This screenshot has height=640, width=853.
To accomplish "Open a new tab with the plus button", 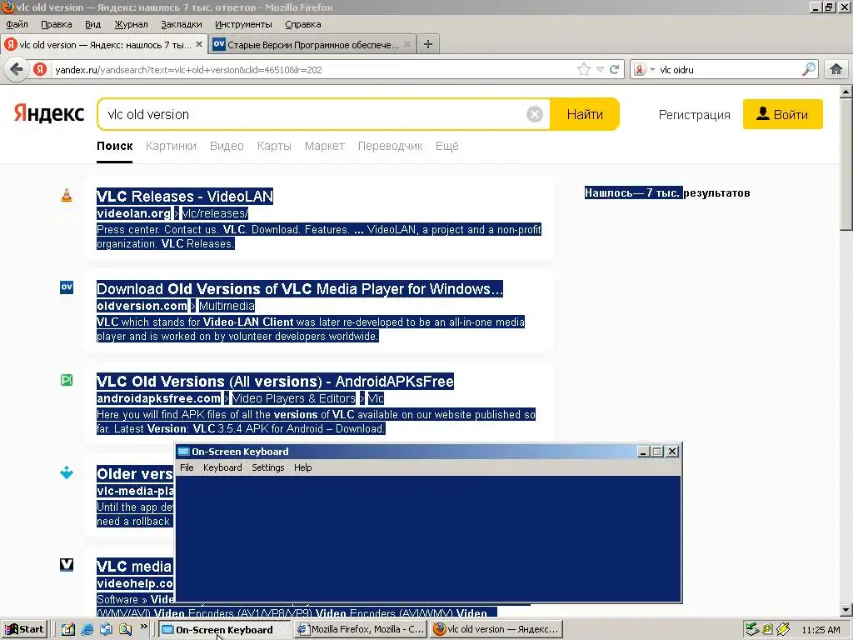I will 428,44.
